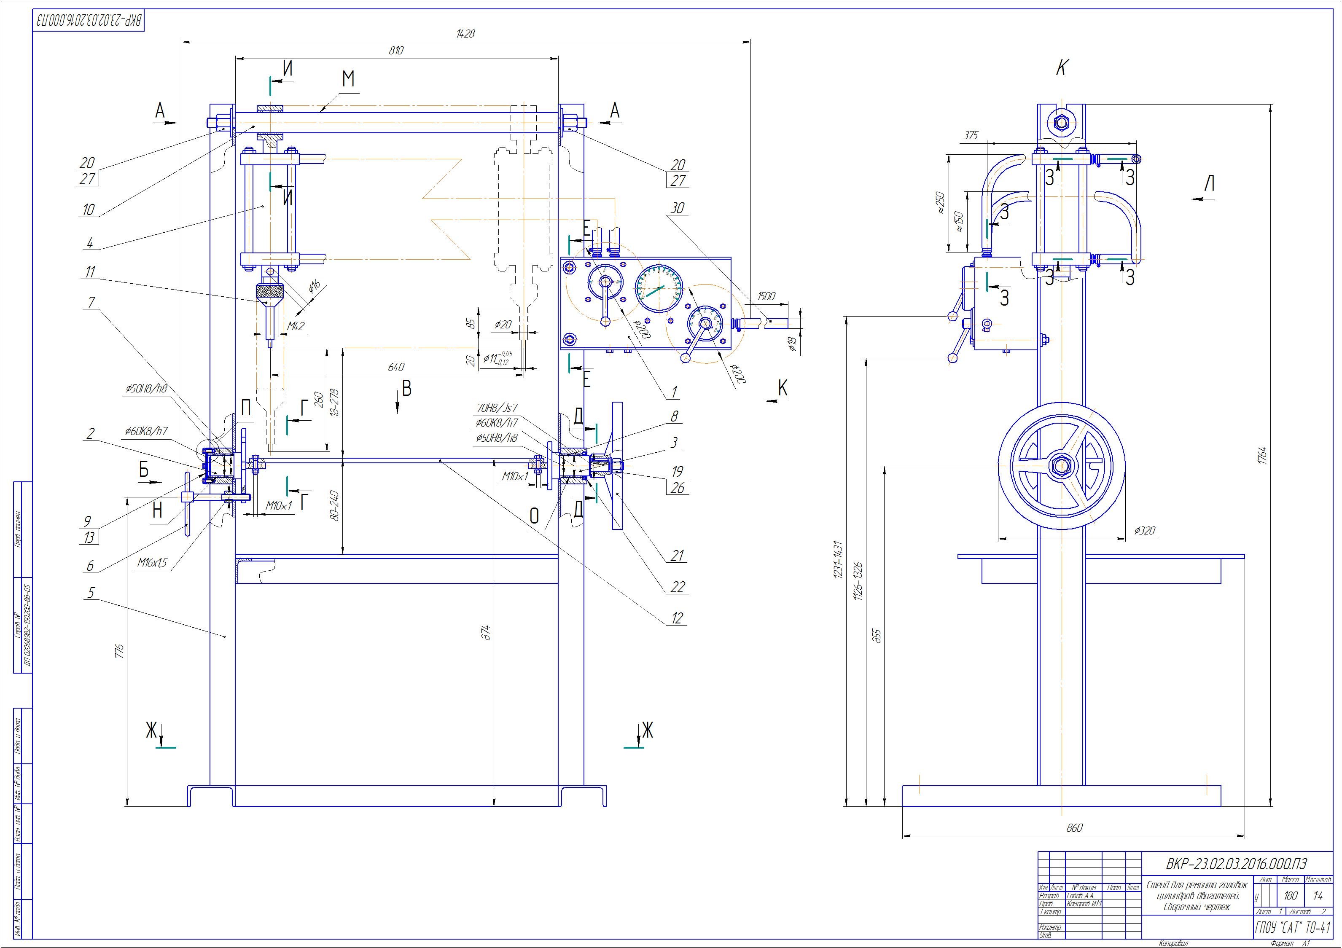Click the left lever knob on control box
The width and height of the screenshot is (1342, 948).
tap(606, 321)
